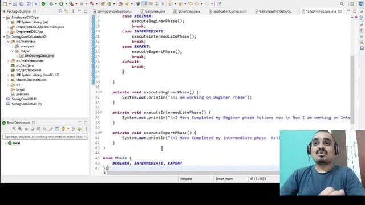Collapse the mayur package
This screenshot has height=205, width=365.
coord(13,51)
